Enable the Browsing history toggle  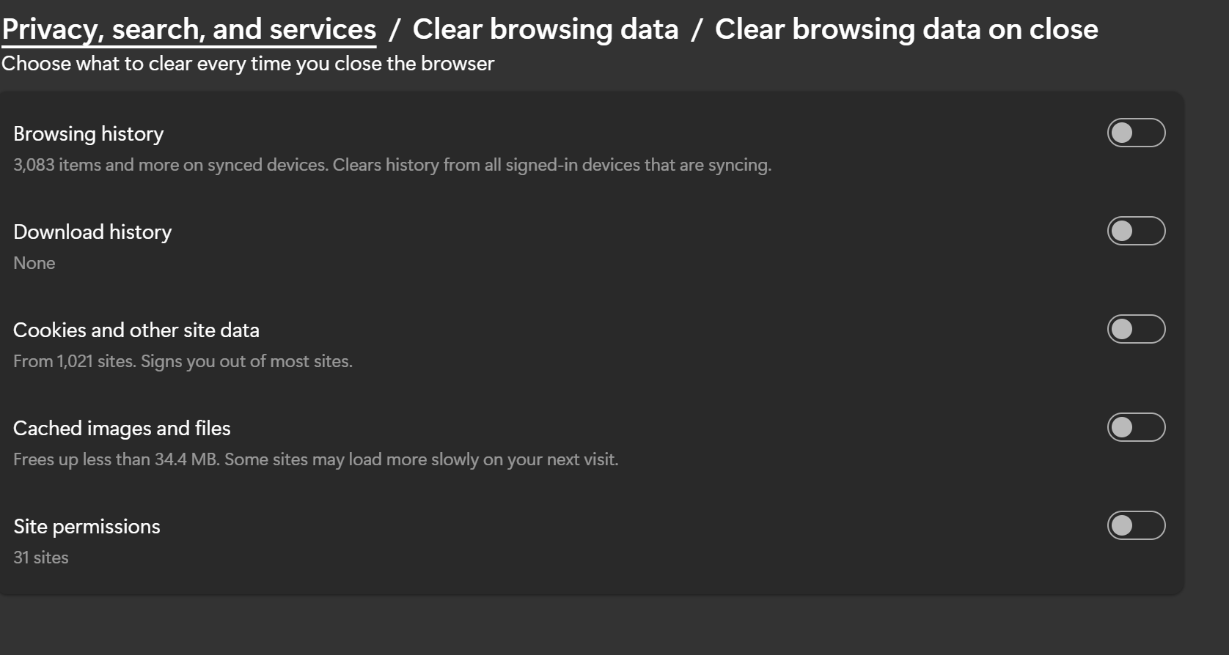[x=1136, y=133]
